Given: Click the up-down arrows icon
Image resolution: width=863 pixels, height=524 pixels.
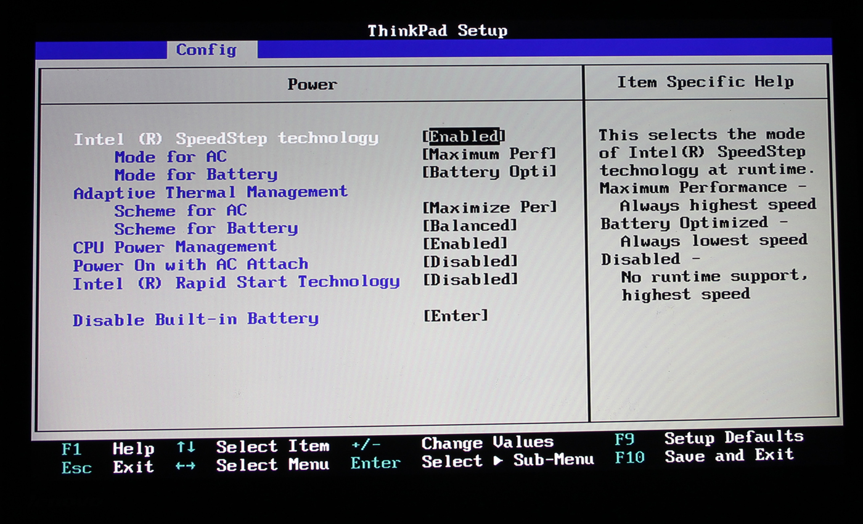Looking at the screenshot, I should click(x=186, y=447).
